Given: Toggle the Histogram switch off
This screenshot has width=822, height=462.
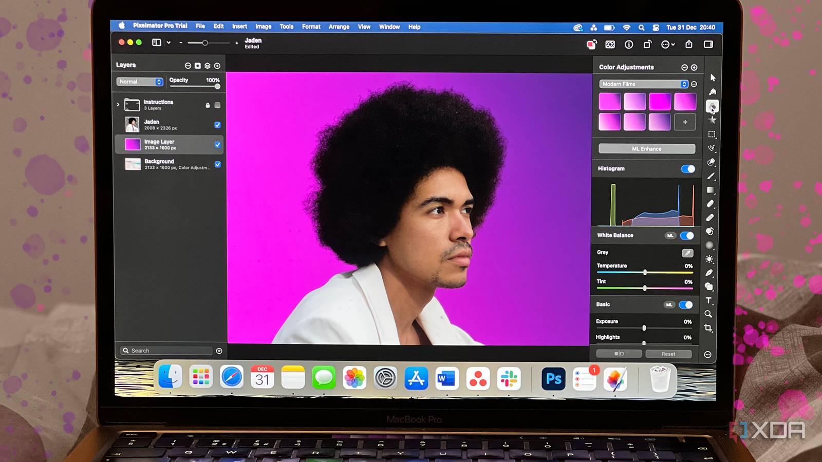Looking at the screenshot, I should 688,168.
